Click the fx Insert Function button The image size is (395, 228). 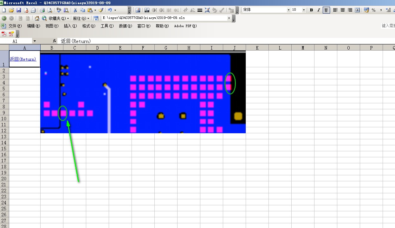coord(55,41)
